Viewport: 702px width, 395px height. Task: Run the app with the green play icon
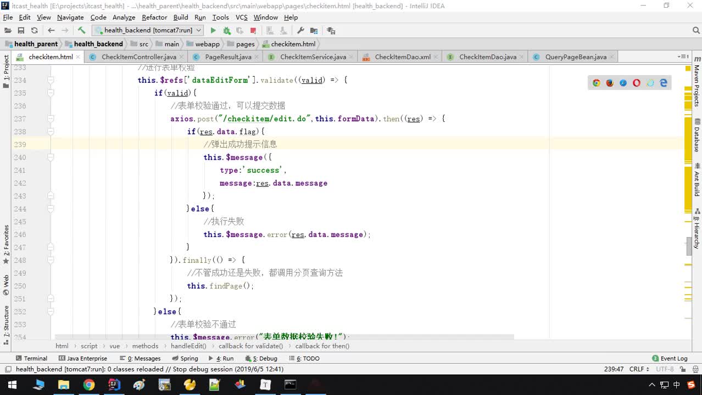pyautogui.click(x=213, y=31)
